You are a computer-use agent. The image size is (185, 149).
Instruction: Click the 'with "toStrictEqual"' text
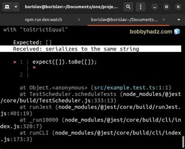coord(35,30)
